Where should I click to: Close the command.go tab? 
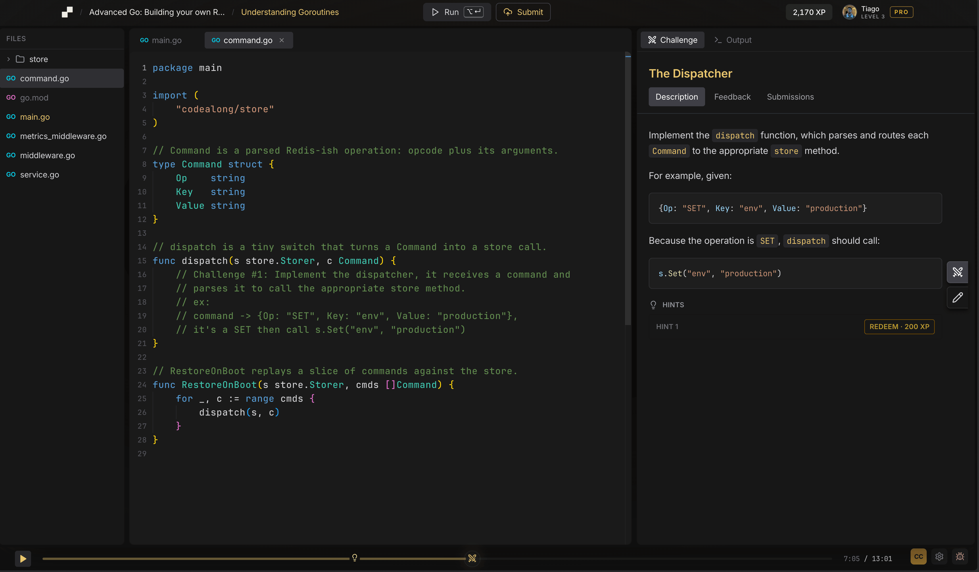click(282, 40)
